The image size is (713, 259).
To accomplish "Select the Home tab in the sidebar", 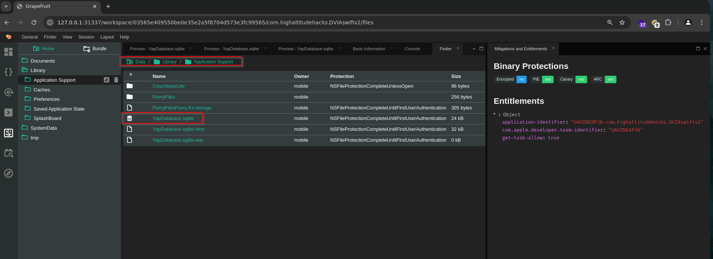I will (44, 49).
